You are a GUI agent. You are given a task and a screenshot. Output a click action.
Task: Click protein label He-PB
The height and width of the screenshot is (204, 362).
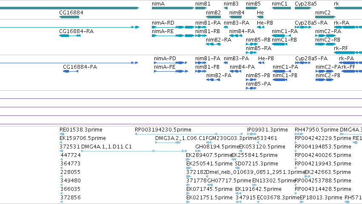point(266,59)
